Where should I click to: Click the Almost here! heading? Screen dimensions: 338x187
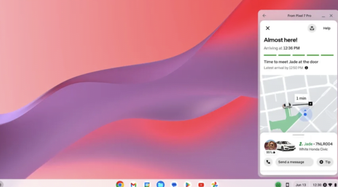click(281, 40)
